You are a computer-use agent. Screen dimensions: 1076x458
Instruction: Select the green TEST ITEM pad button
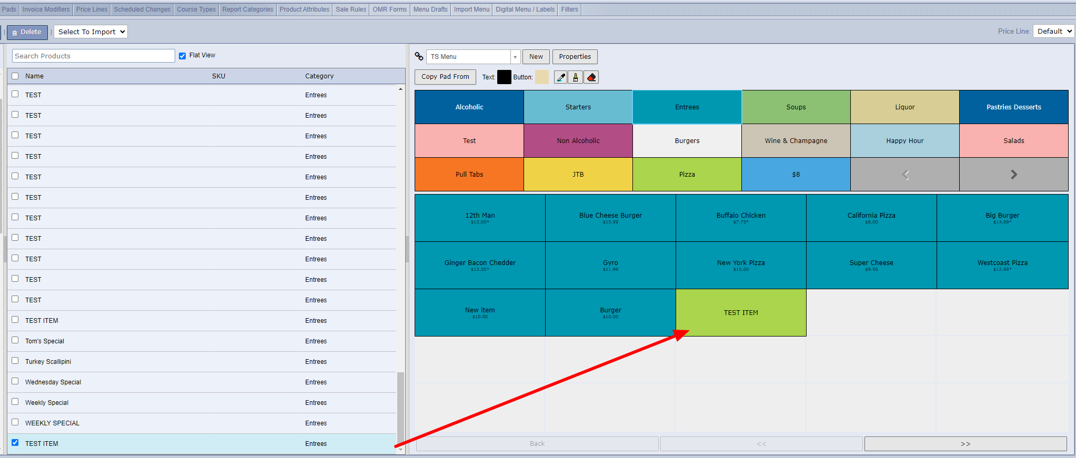(x=741, y=313)
